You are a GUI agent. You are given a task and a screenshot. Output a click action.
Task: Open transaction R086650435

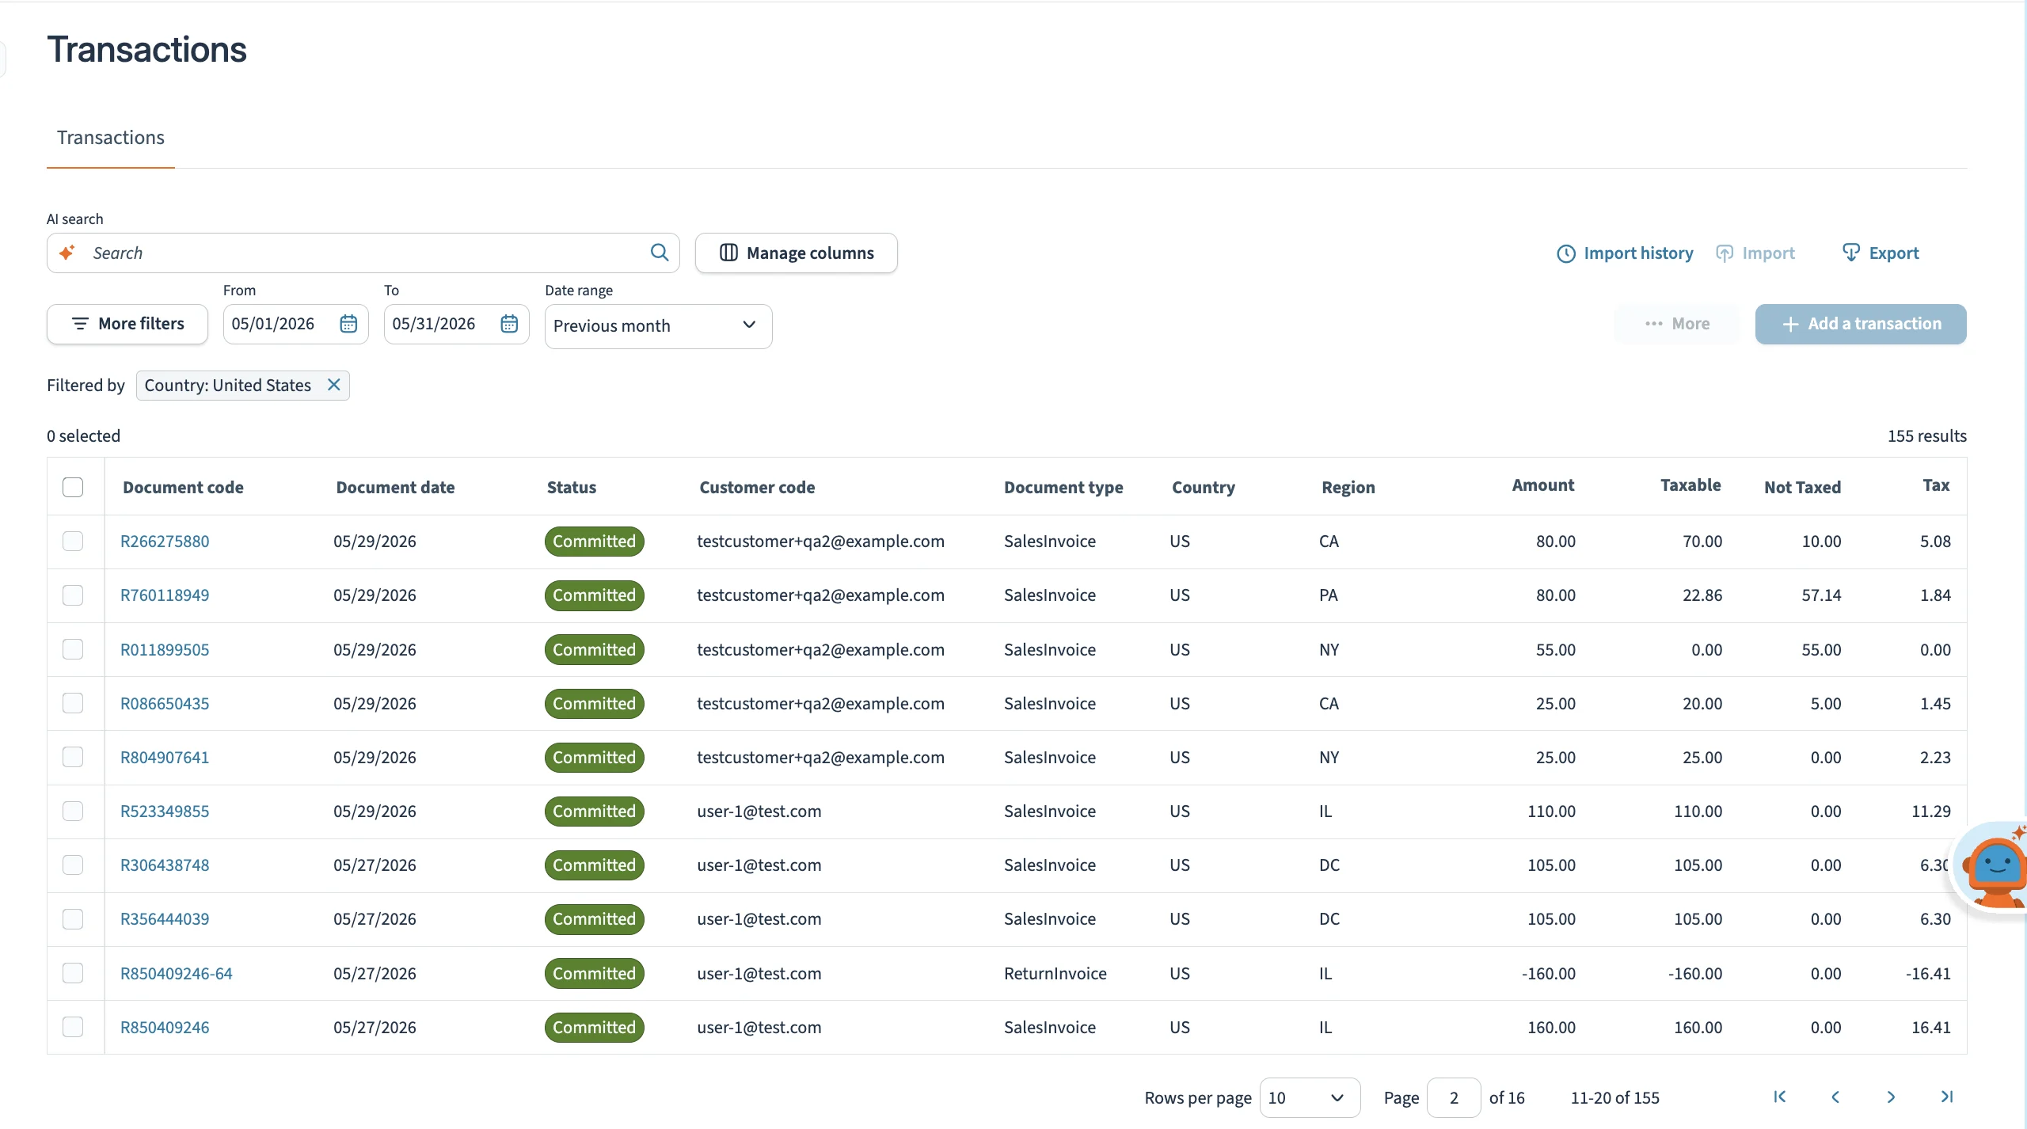(165, 703)
